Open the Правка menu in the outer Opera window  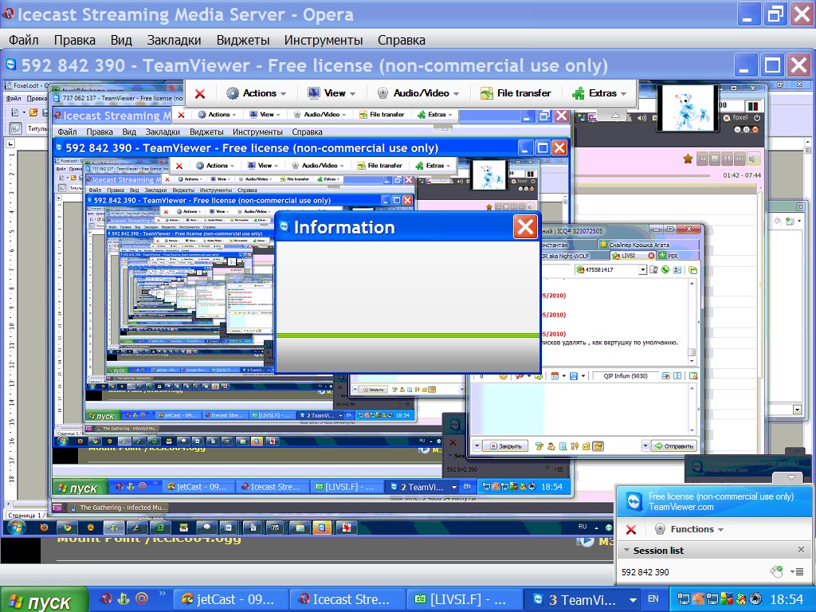click(74, 40)
